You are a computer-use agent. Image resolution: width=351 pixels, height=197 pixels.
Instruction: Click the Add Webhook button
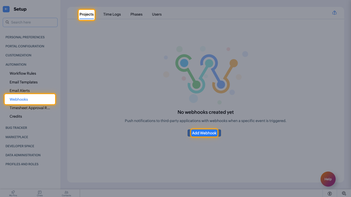click(204, 133)
